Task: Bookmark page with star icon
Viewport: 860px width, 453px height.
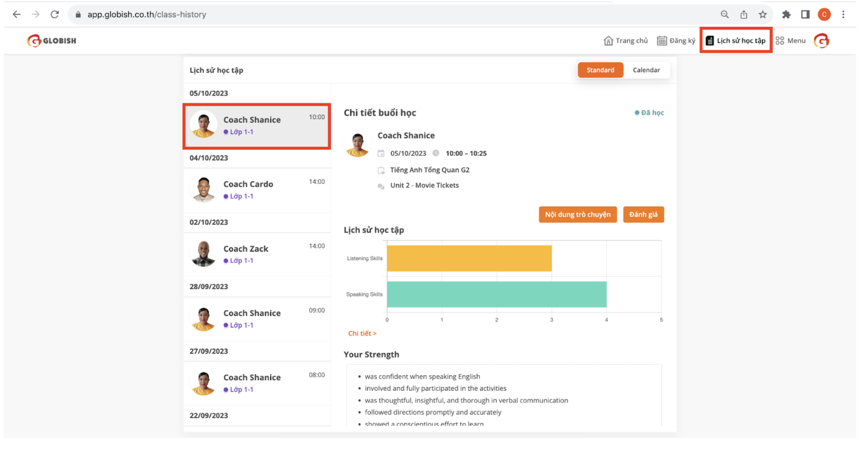Action: click(x=763, y=15)
